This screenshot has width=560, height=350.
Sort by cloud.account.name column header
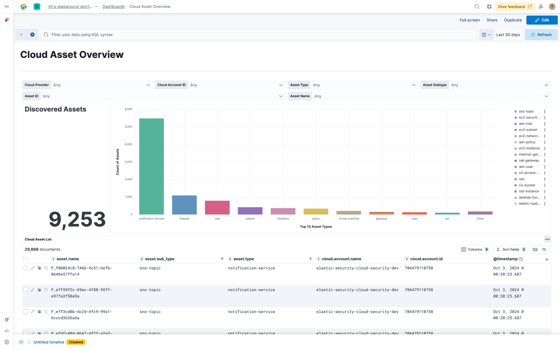(341, 259)
